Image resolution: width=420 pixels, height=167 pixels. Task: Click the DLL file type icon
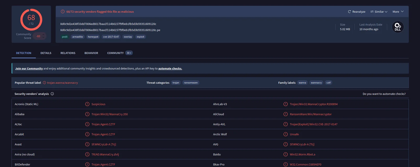click(398, 27)
